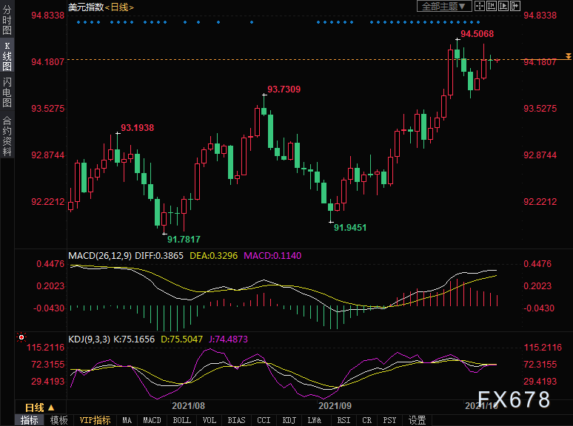
Task: Click the chart playback-range icon
Action: click(x=503, y=6)
